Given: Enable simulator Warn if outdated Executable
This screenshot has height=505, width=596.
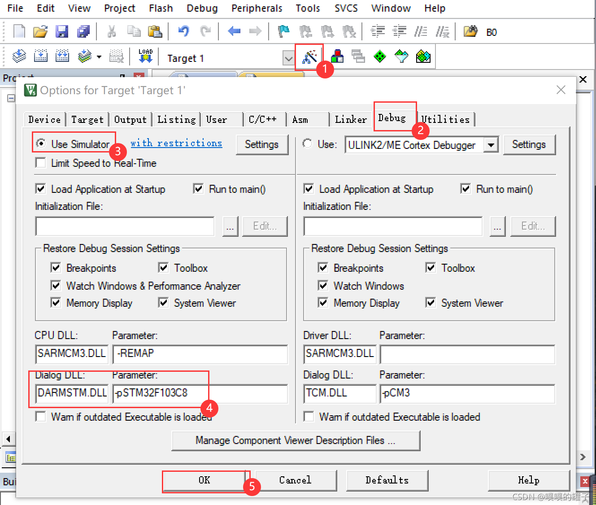Looking at the screenshot, I should [x=40, y=416].
